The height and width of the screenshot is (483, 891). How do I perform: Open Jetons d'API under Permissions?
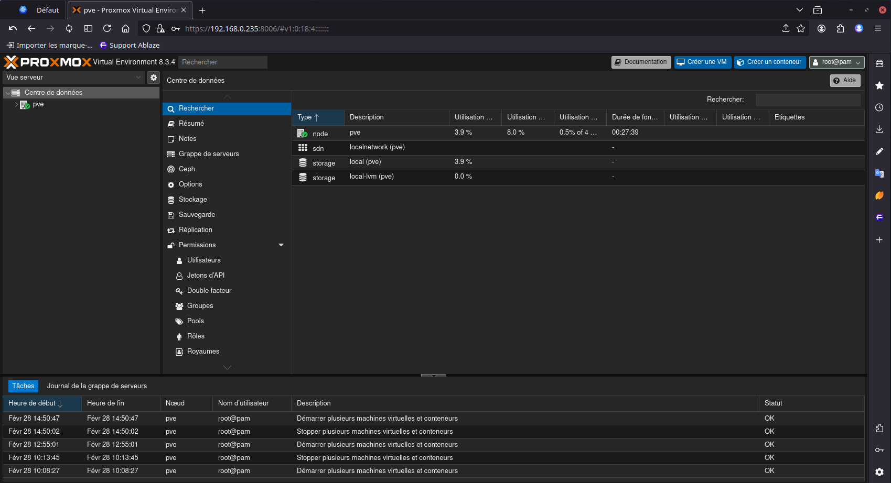click(x=206, y=276)
